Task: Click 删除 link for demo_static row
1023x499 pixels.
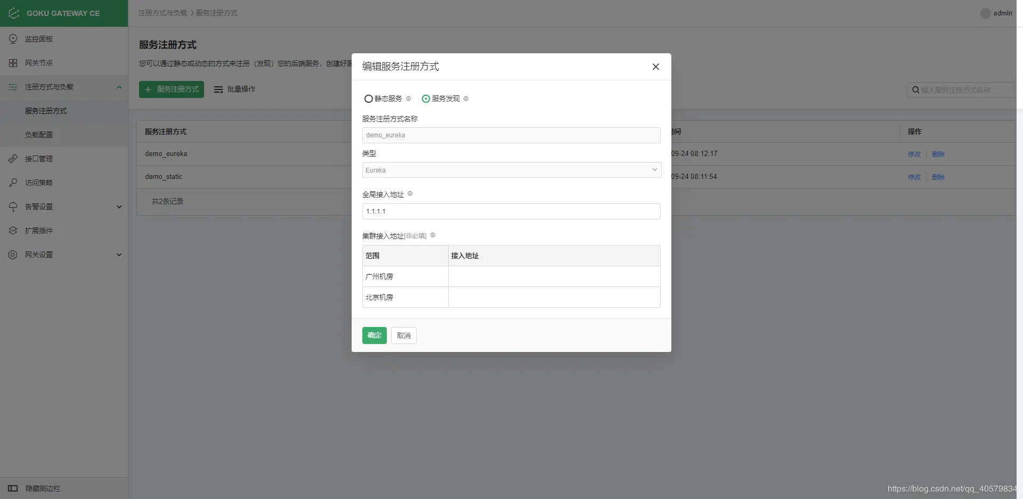Action: point(938,177)
